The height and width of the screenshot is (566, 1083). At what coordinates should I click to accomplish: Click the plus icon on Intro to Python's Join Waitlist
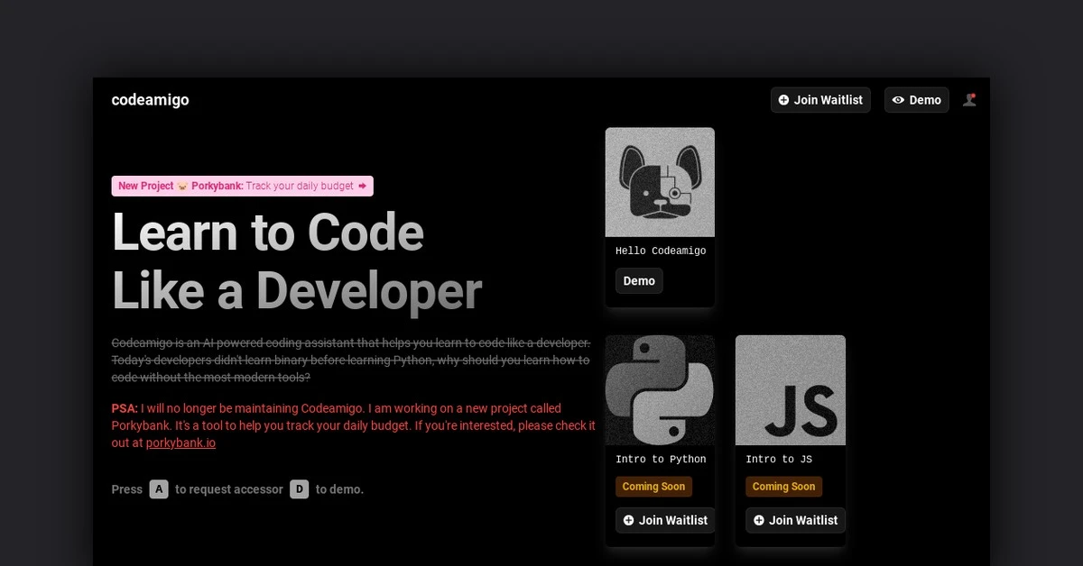(630, 520)
